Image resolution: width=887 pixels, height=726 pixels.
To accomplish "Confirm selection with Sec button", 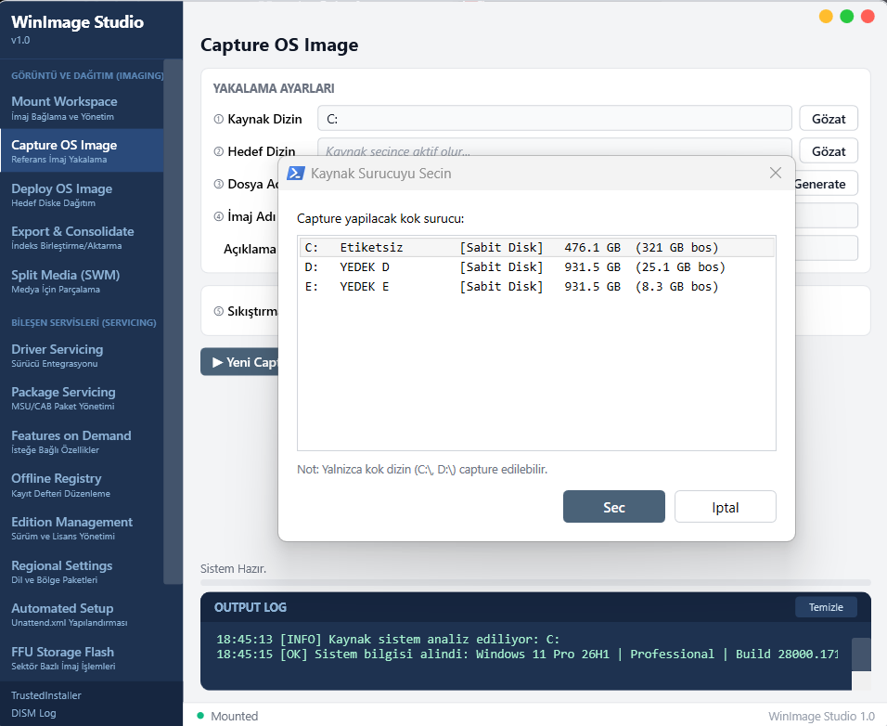I will pos(614,507).
